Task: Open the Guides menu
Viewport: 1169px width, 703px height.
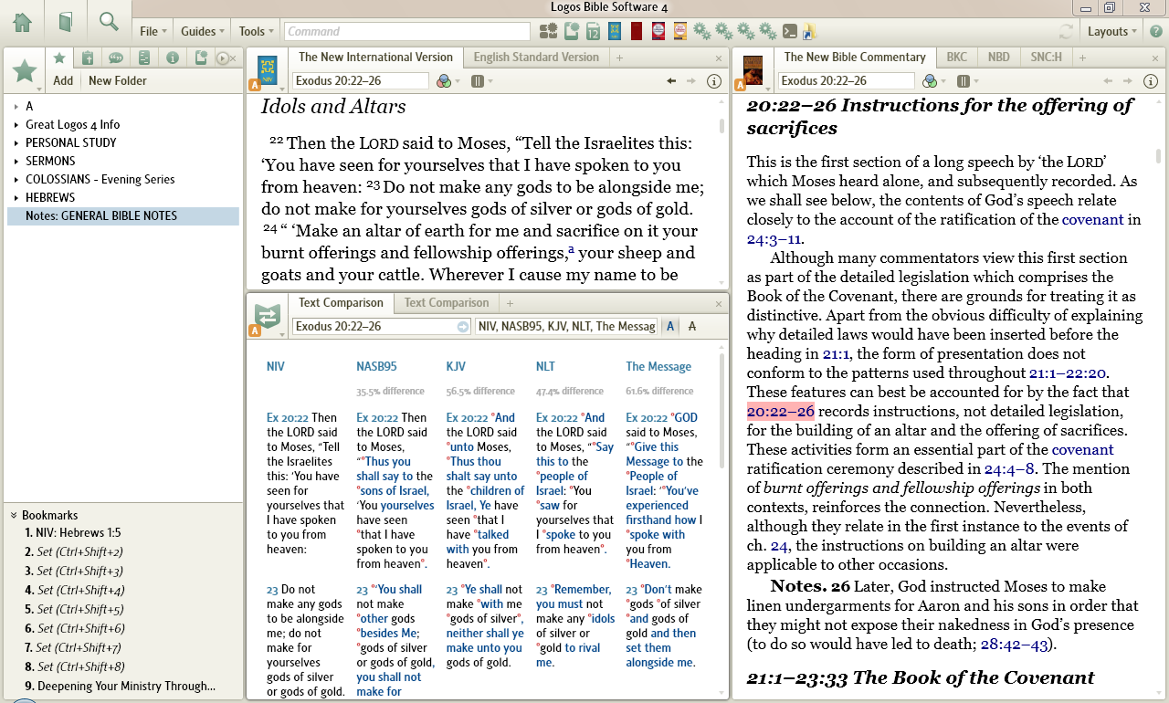Action: click(203, 31)
